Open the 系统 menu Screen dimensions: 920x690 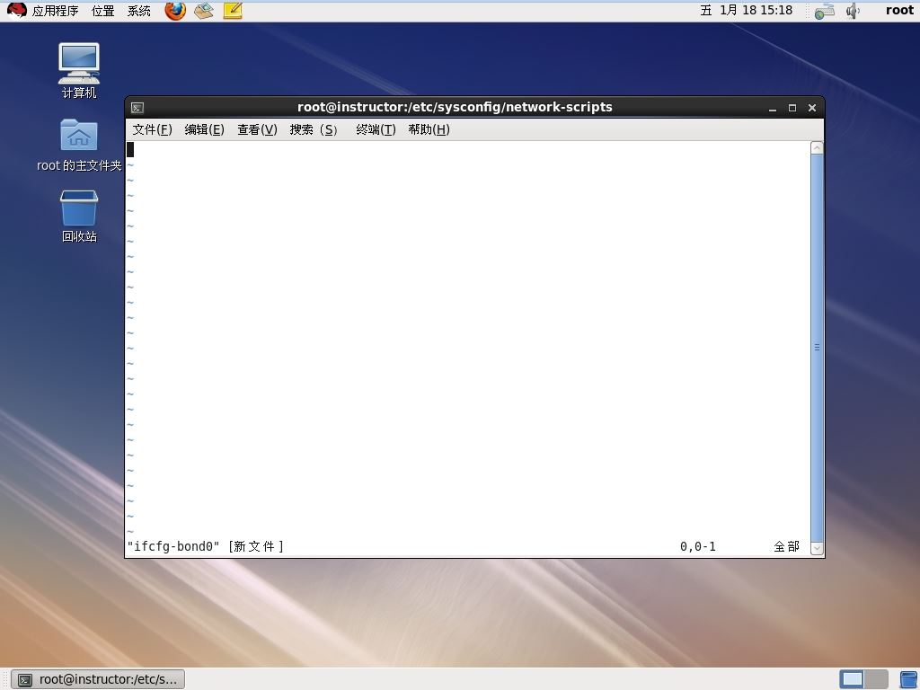tap(139, 11)
